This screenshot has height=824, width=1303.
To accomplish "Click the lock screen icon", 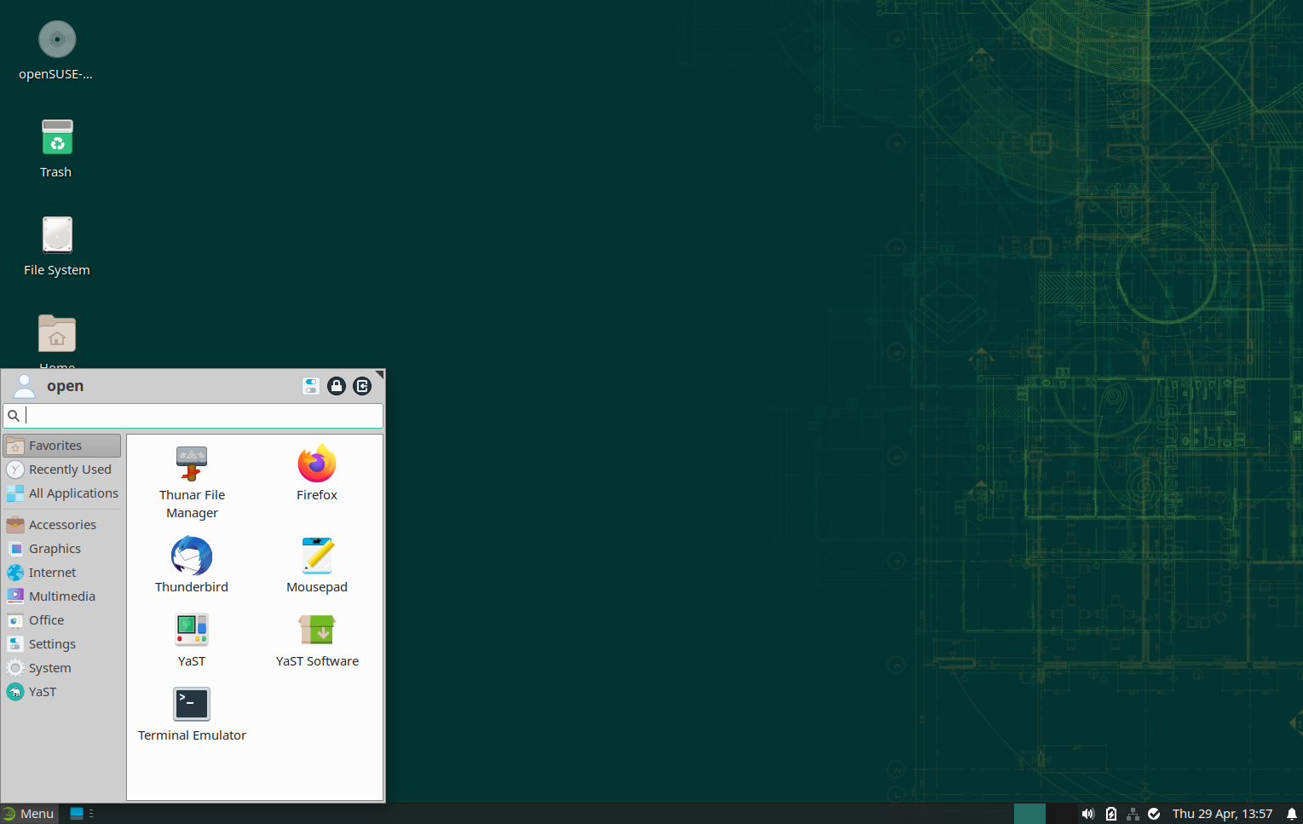I will pos(337,386).
